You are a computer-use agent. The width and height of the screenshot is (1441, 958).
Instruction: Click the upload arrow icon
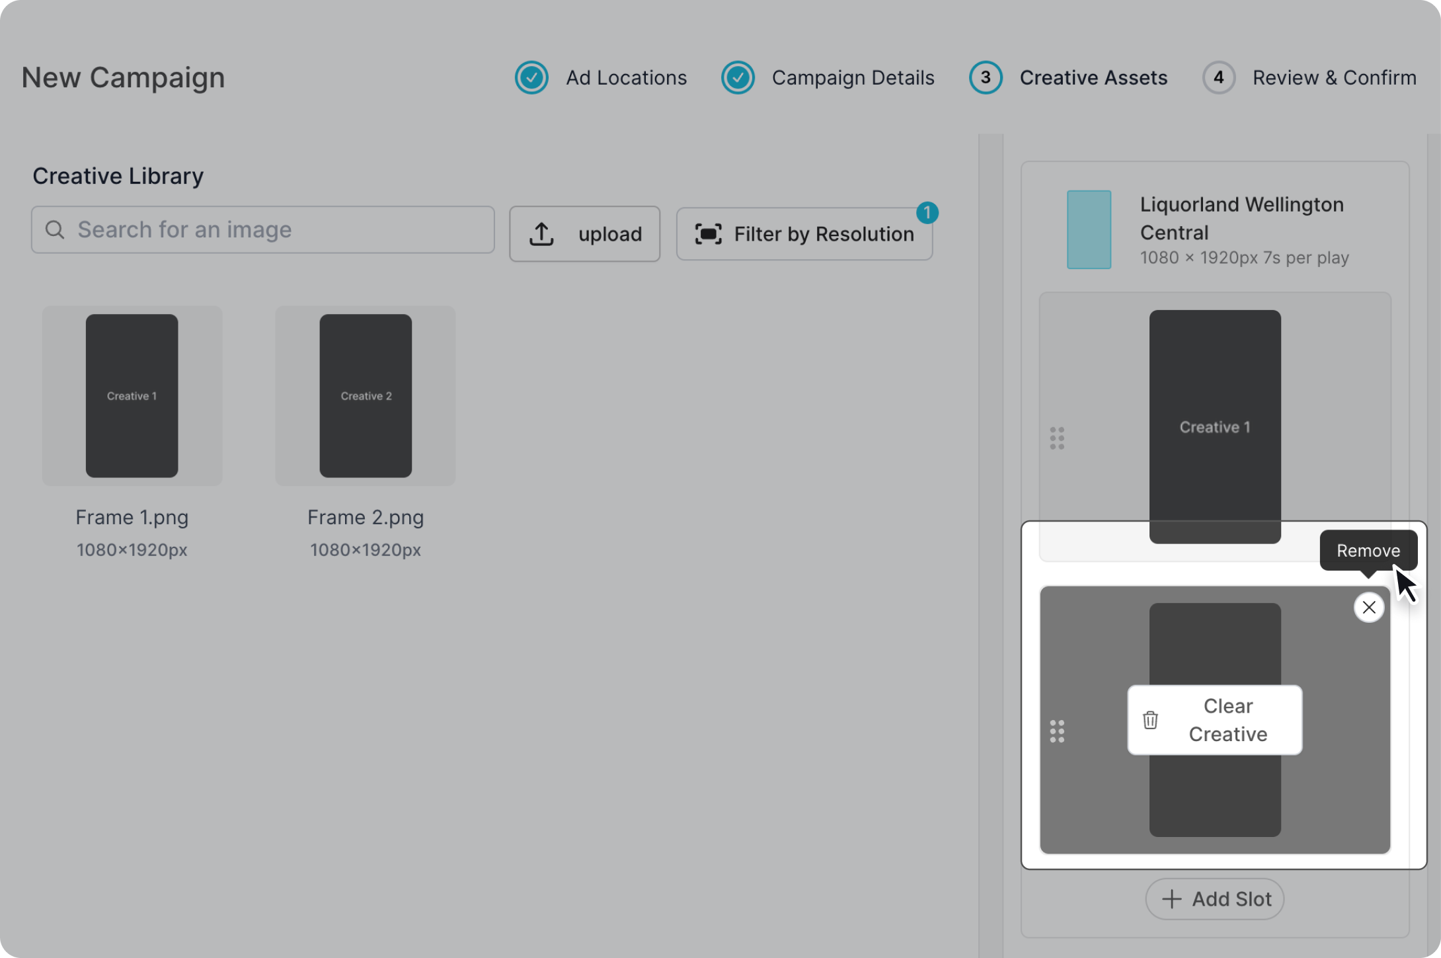pos(541,234)
